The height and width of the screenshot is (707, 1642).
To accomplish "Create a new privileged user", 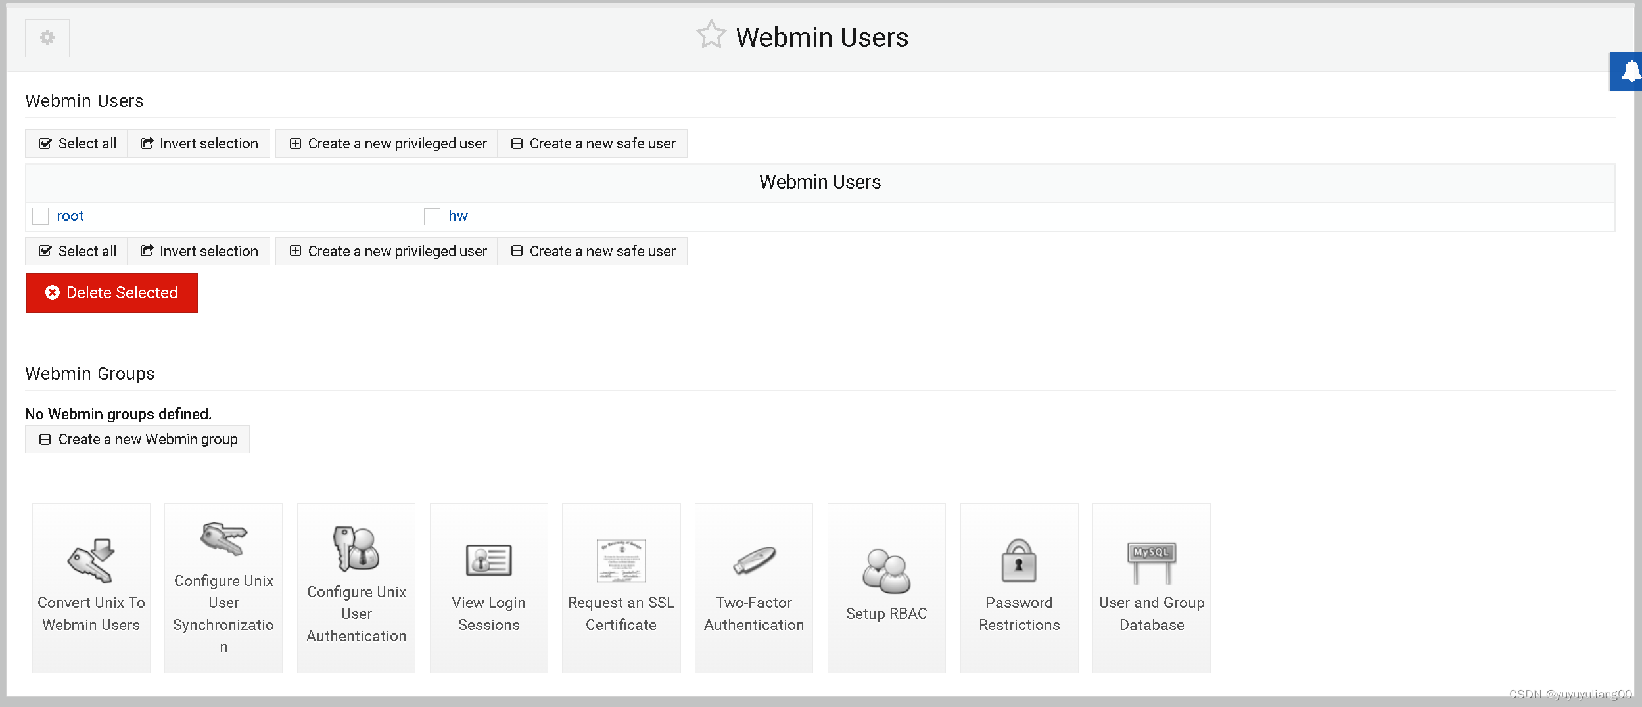I will point(388,143).
